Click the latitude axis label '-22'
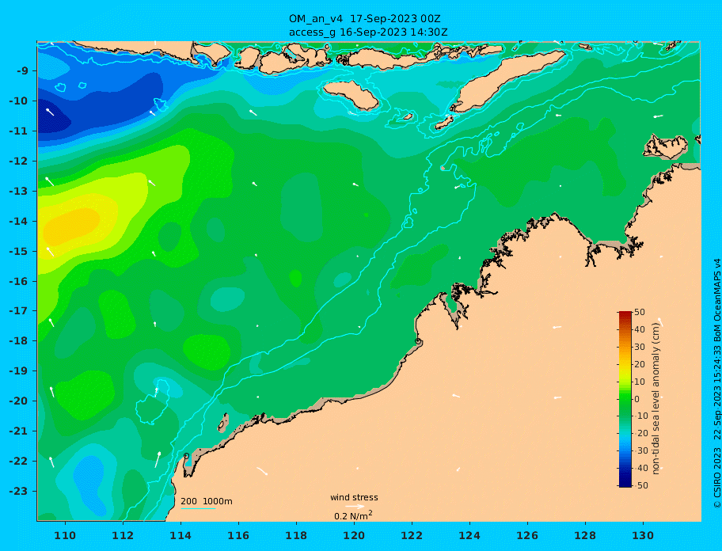This screenshot has height=551, width=722. pos(19,462)
